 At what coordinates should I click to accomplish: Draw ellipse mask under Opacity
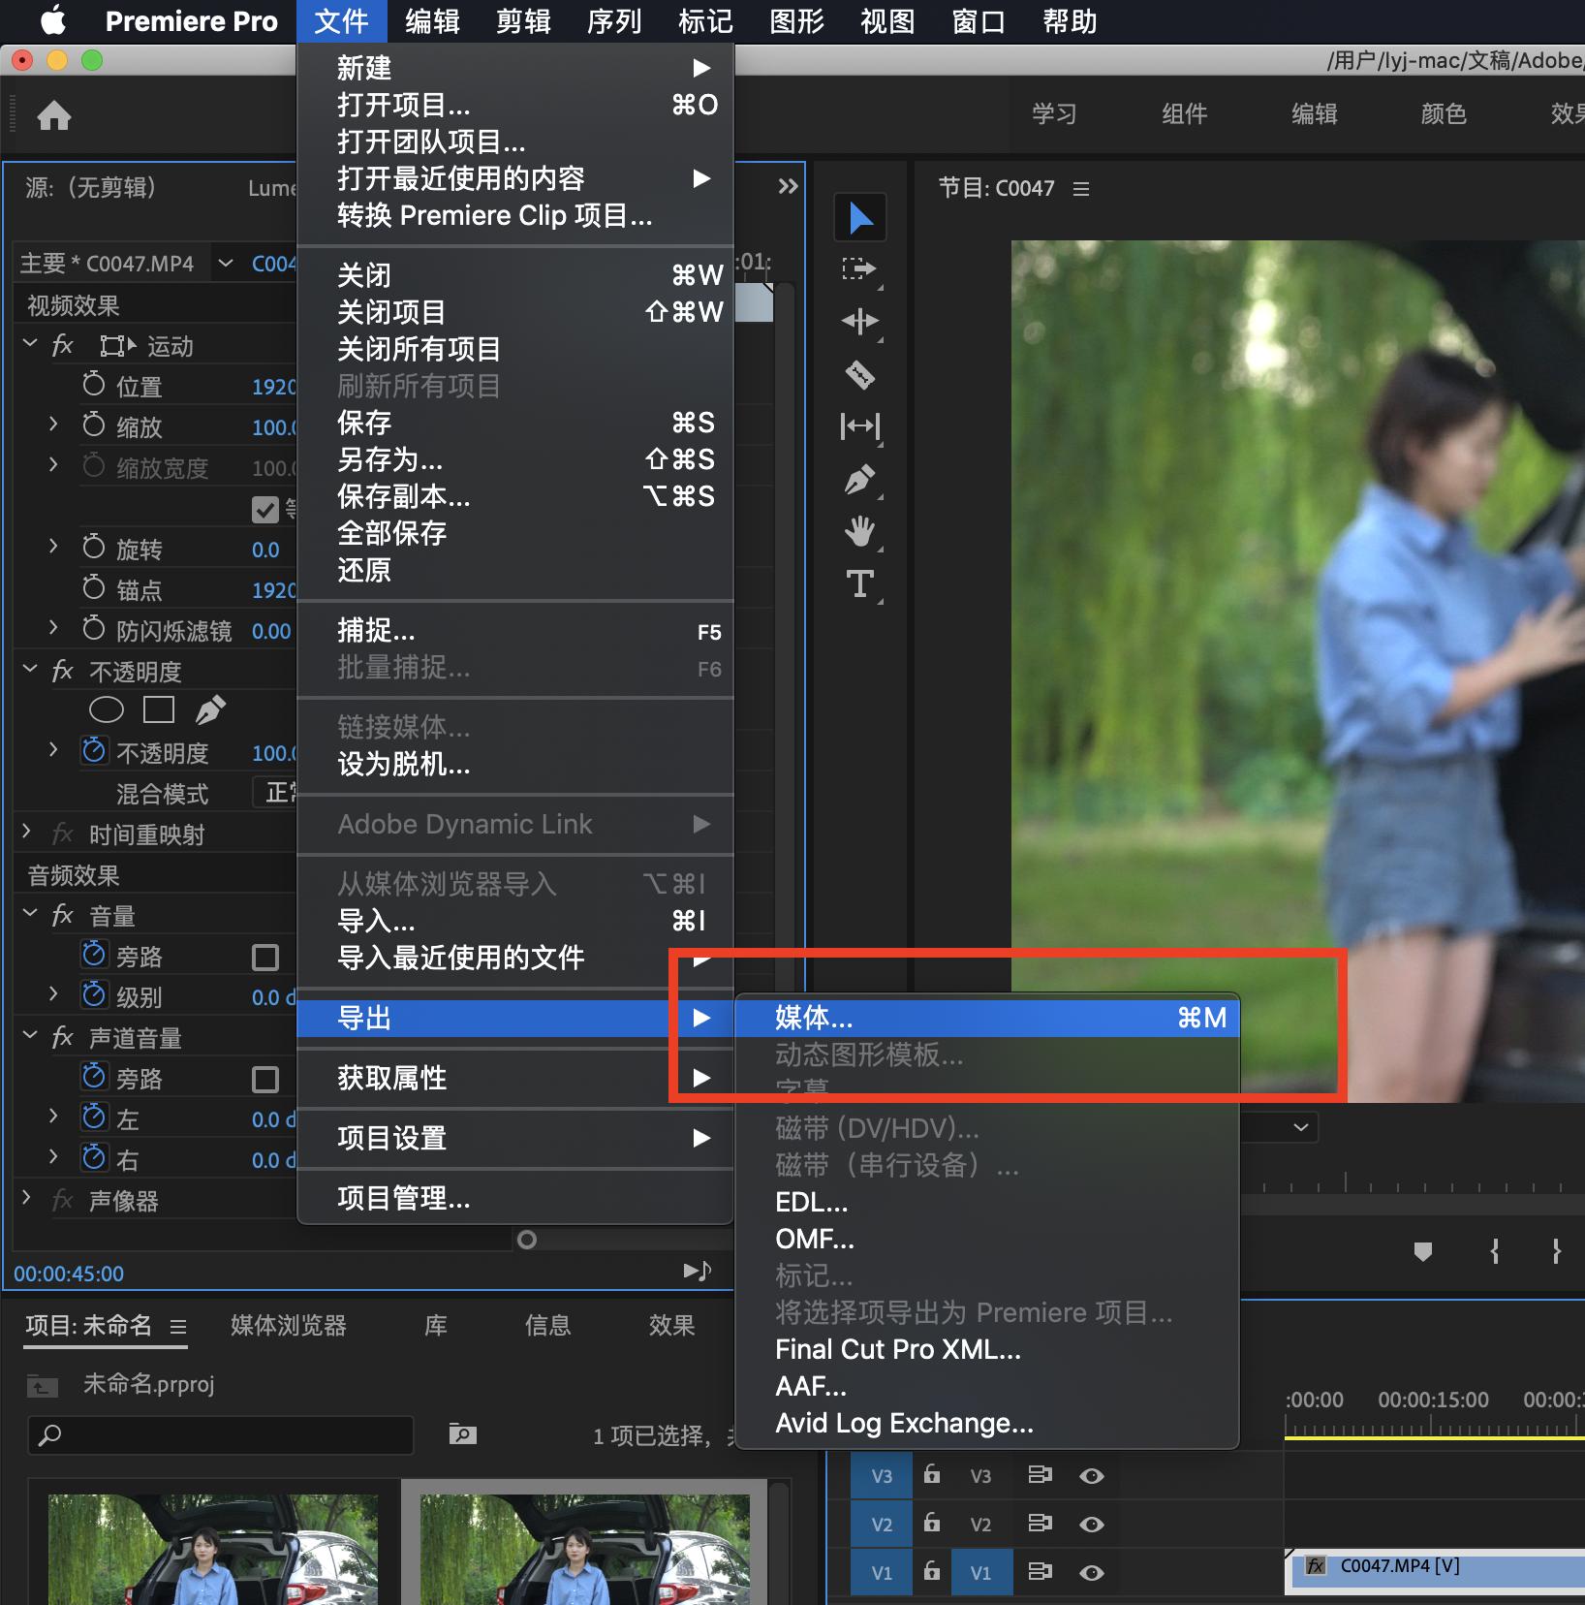(x=107, y=710)
